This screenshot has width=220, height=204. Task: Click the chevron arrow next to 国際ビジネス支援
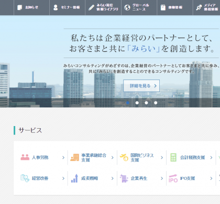tap(162, 157)
